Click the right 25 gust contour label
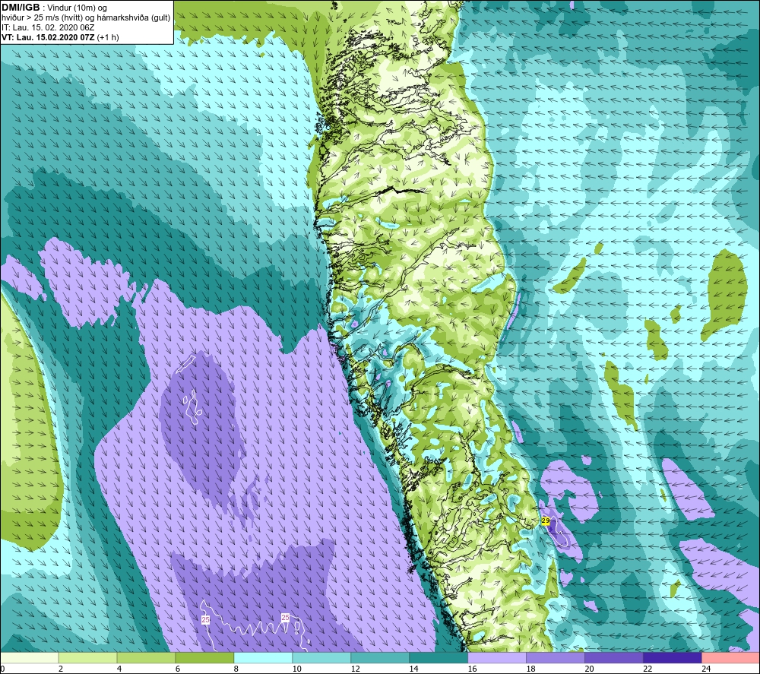Screen dimensions: 760x674 pos(286,617)
